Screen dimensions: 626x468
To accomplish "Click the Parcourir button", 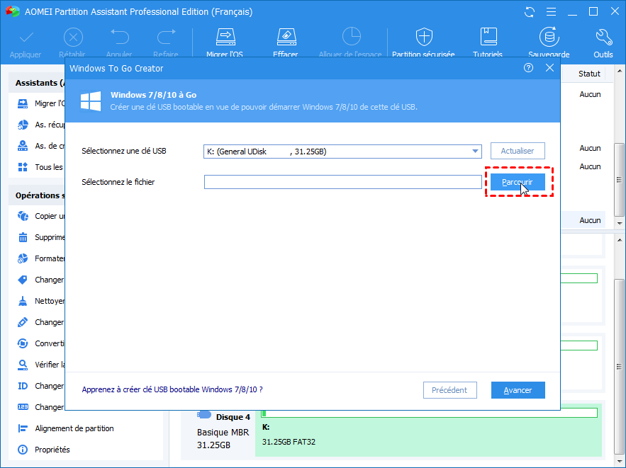I will pyautogui.click(x=518, y=182).
